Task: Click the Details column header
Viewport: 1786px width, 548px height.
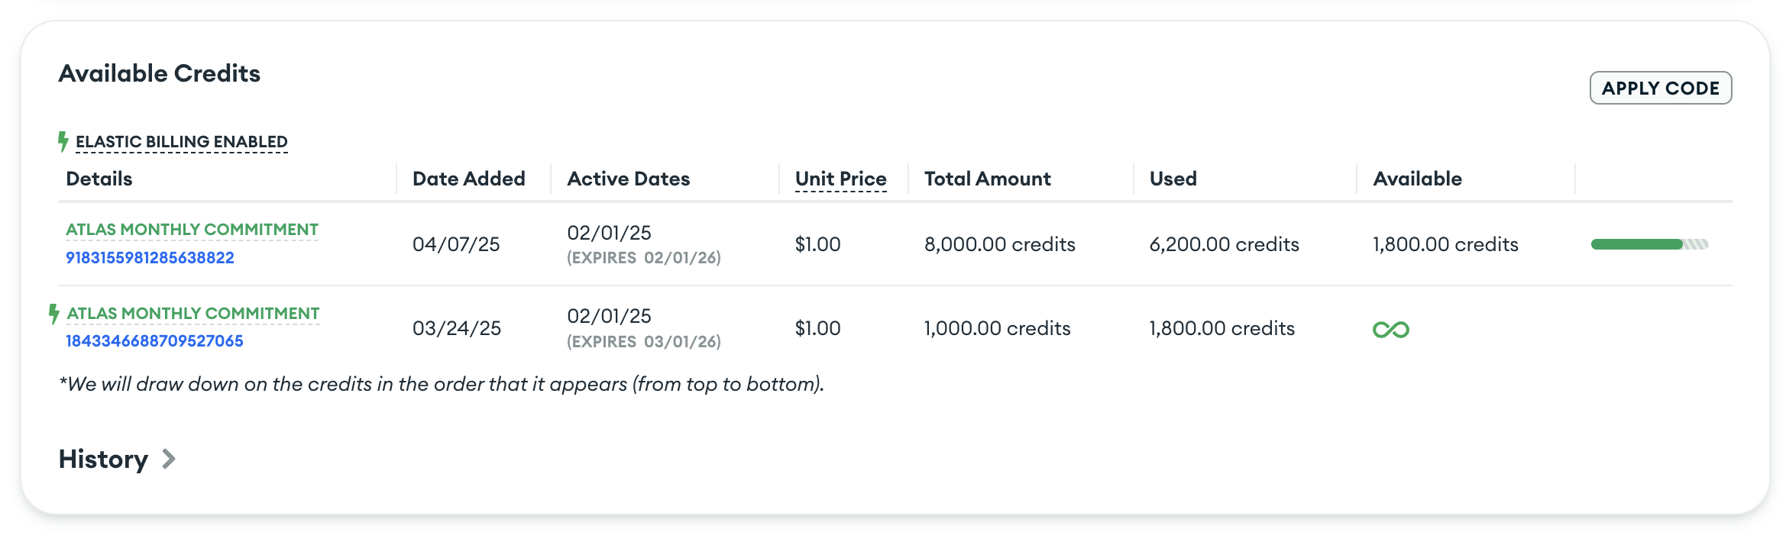Action: [99, 178]
